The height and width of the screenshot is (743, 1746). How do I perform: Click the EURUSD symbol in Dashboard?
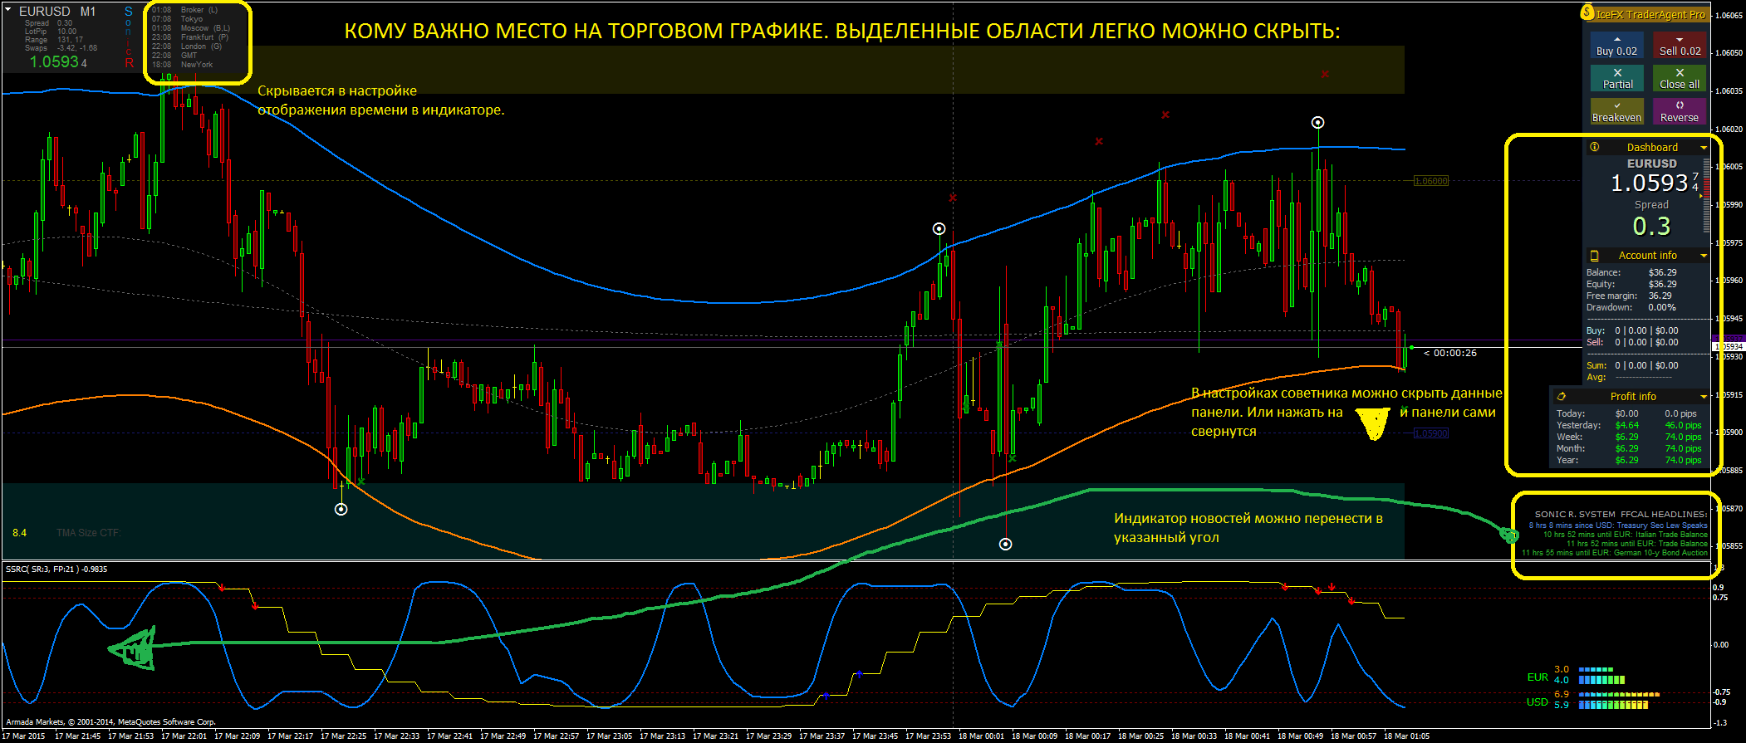coord(1651,164)
